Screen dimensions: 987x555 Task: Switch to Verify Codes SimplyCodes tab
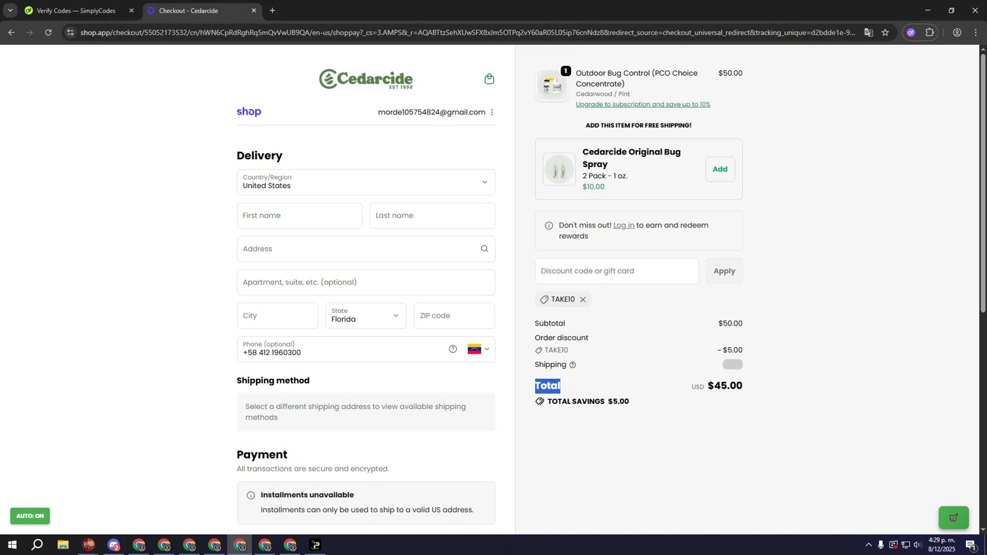click(x=78, y=11)
